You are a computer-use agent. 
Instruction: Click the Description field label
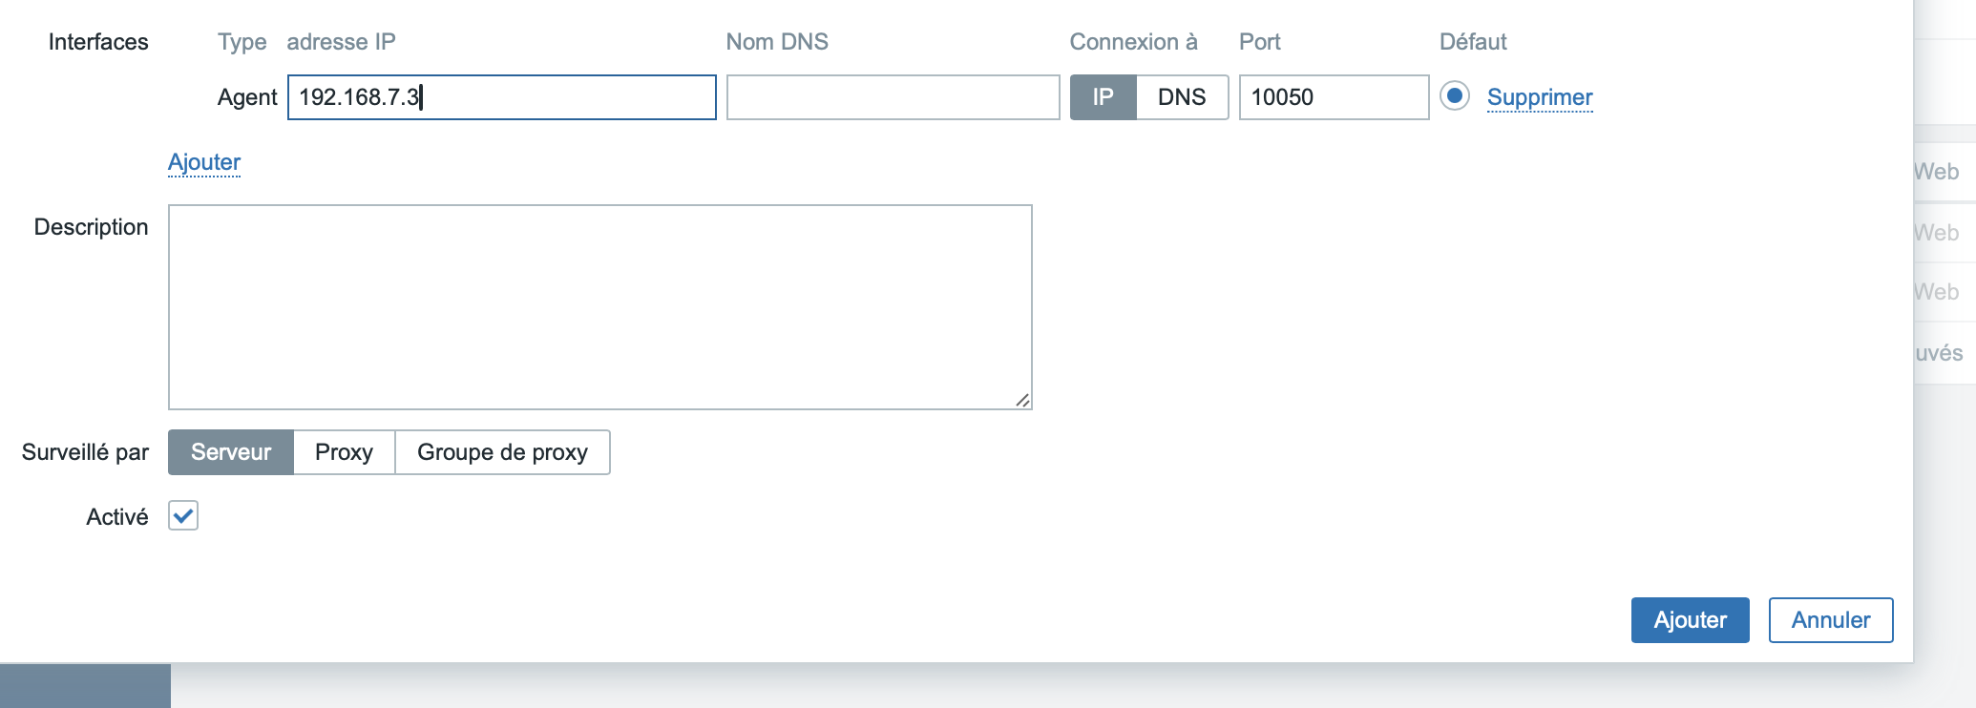coord(92,227)
